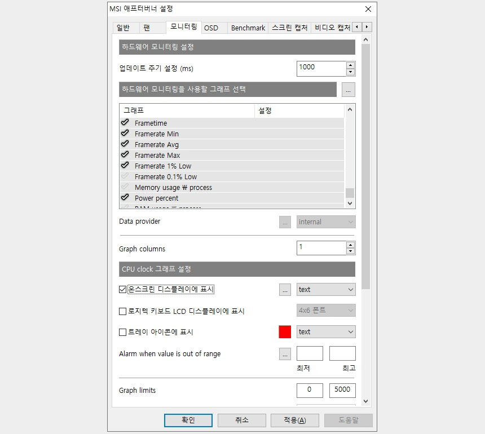Image resolution: width=485 pixels, height=434 pixels.
Task: Open the internal data provider dropdown
Action: (x=326, y=222)
